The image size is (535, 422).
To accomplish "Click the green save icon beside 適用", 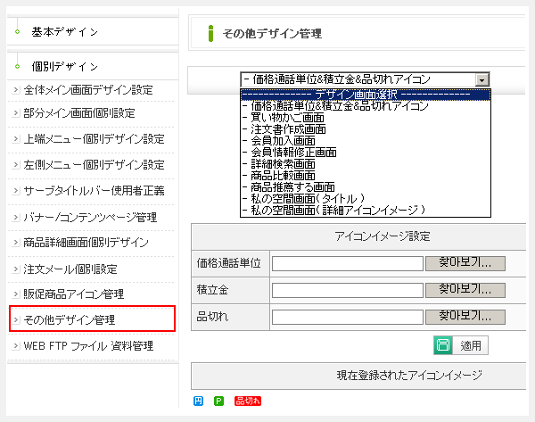I will click(443, 346).
